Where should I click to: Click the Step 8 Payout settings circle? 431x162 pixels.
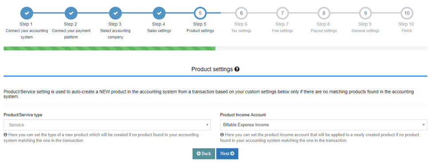pyautogui.click(x=324, y=13)
